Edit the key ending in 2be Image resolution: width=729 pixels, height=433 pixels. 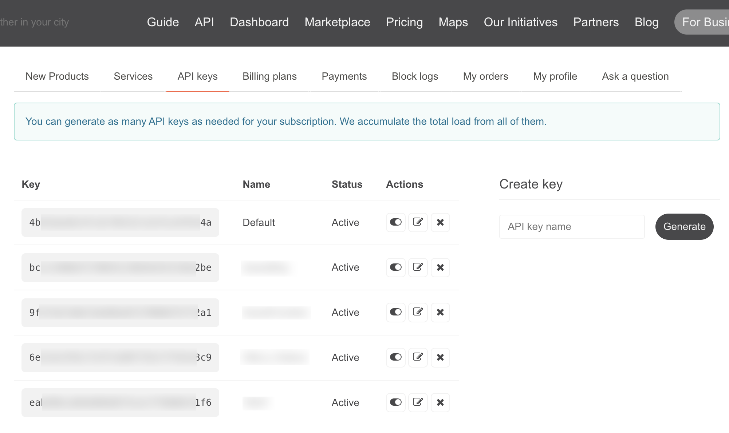(x=418, y=267)
